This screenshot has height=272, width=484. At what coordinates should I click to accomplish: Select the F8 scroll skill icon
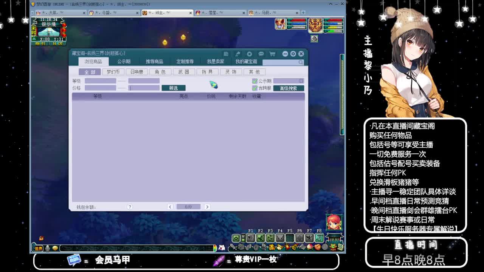(319, 237)
